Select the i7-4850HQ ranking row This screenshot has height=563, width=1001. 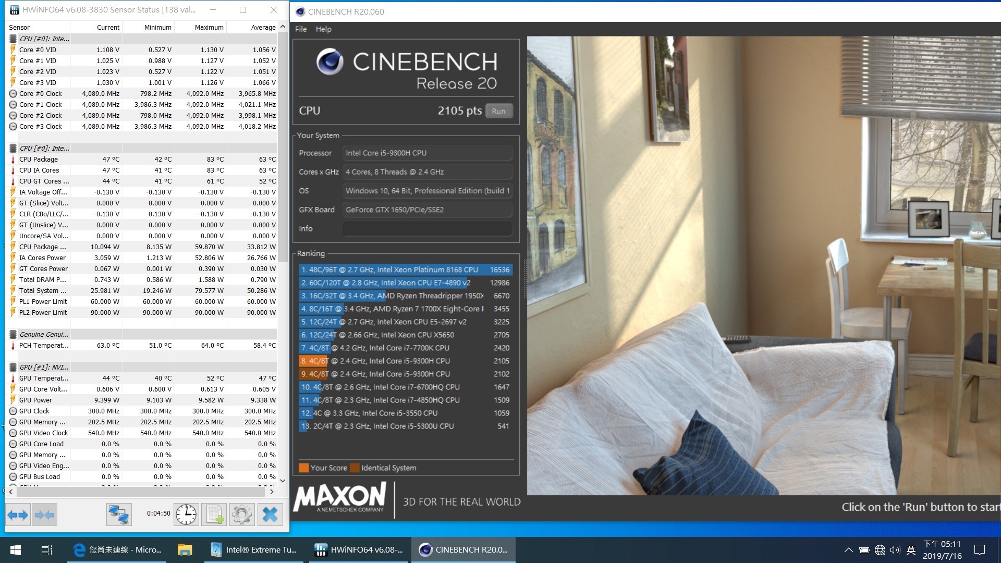[x=406, y=400]
